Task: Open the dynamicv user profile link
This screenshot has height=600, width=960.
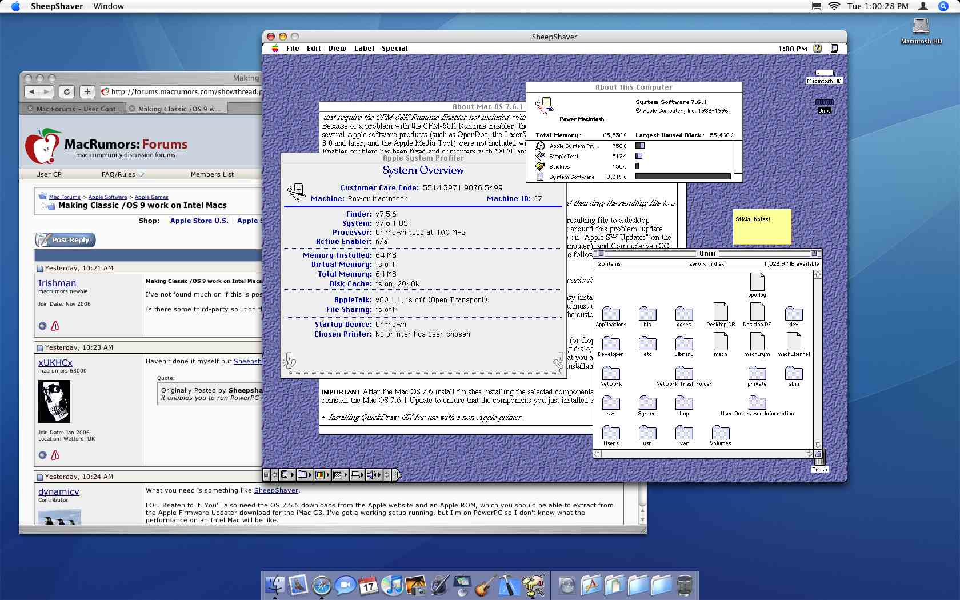Action: (58, 492)
